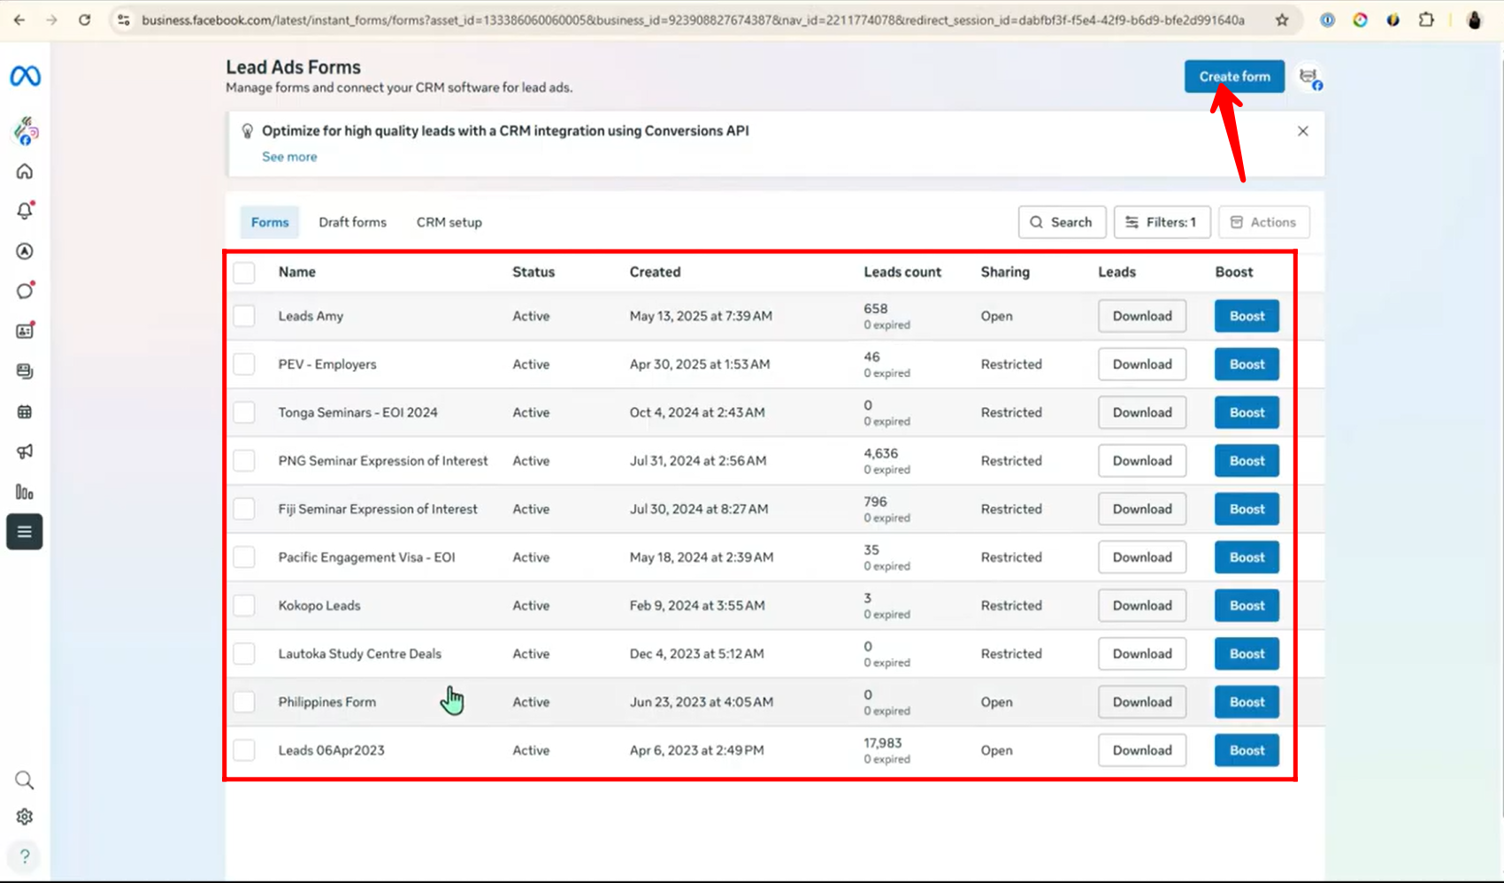
Task: Open the posts and stories sidebar icon
Action: [25, 372]
